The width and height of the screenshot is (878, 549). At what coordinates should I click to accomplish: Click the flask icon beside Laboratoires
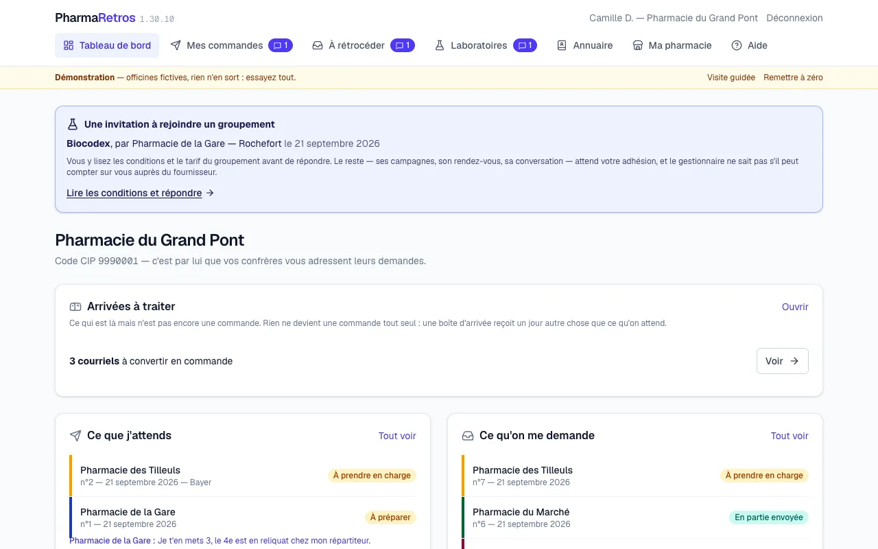tap(440, 45)
